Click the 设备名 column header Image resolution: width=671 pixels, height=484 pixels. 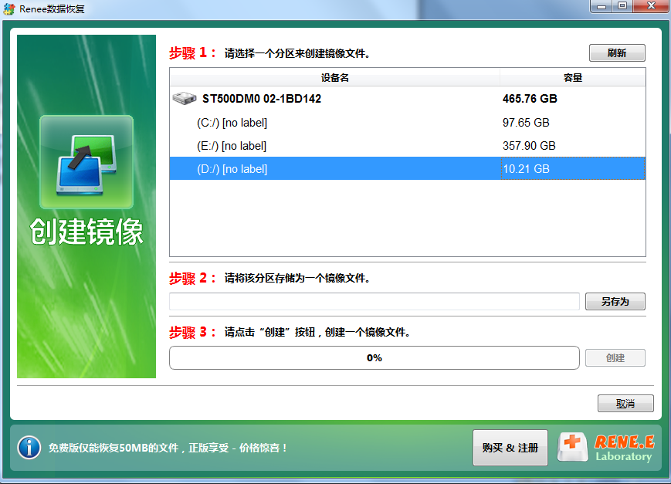(x=334, y=77)
